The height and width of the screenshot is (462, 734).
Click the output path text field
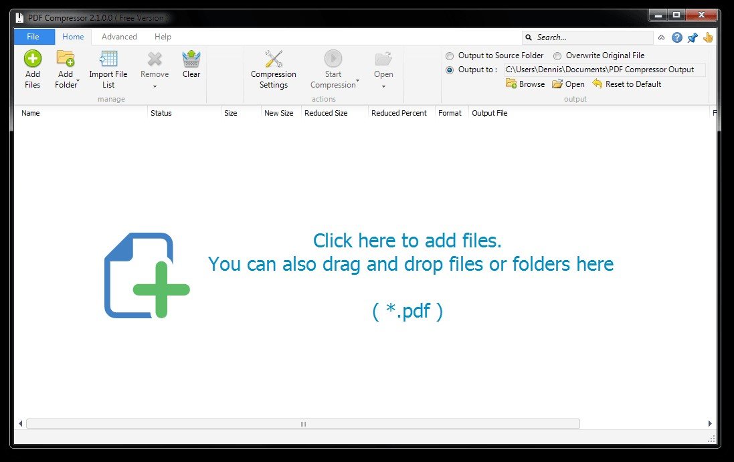click(x=605, y=70)
